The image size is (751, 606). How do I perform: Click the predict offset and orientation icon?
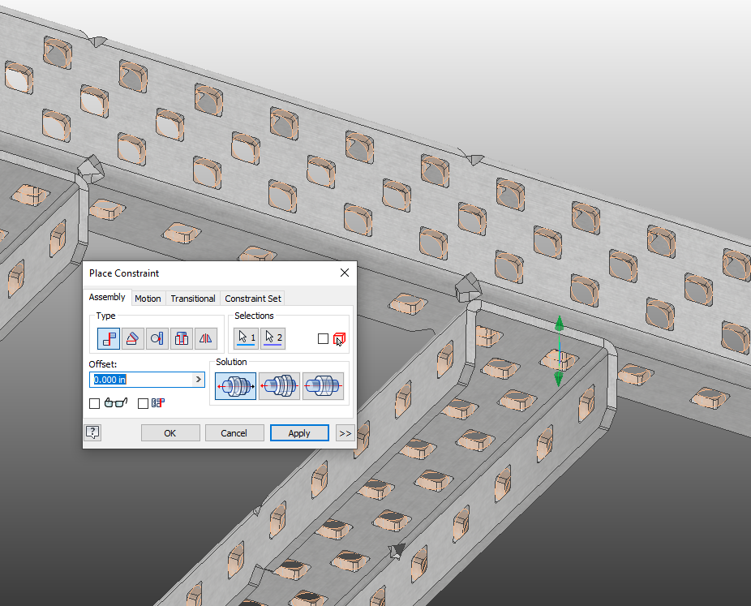tap(158, 403)
